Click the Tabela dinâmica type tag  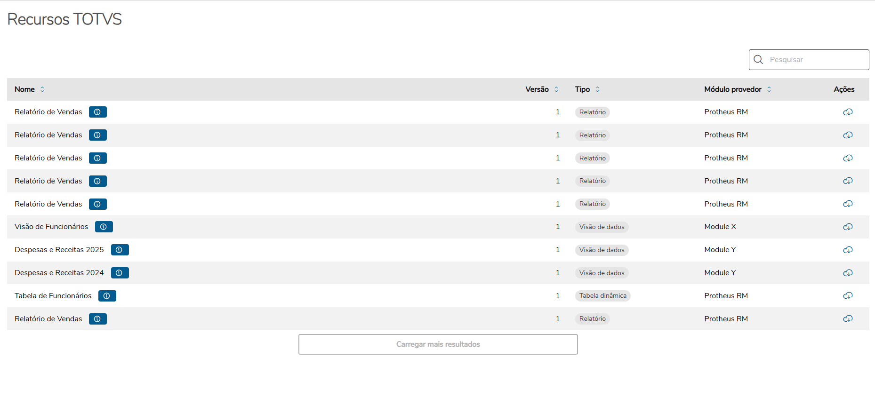(x=602, y=296)
